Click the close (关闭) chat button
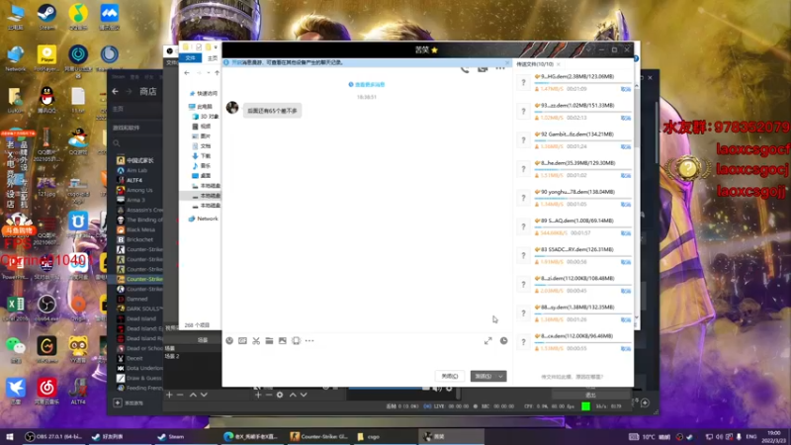 (x=450, y=376)
